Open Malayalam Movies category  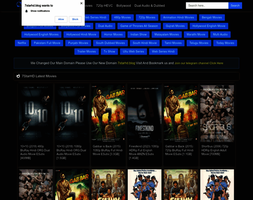coord(167,35)
